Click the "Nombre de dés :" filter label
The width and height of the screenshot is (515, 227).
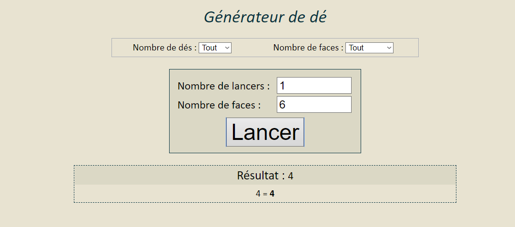[164, 48]
